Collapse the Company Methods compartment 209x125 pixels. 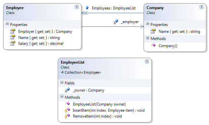click(x=148, y=38)
